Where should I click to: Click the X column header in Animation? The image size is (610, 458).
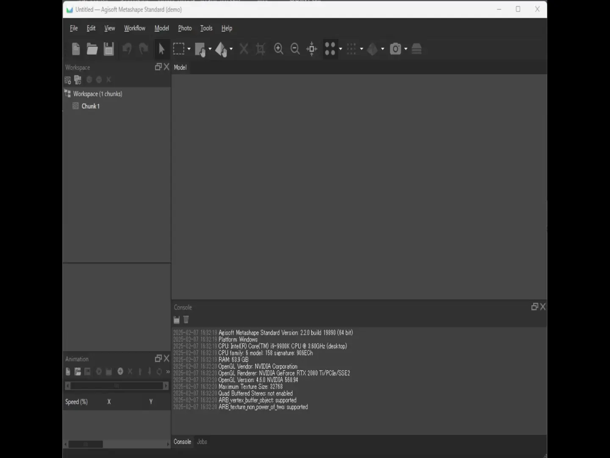109,402
